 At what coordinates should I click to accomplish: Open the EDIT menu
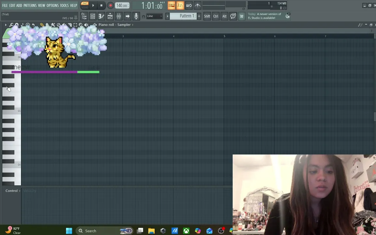click(x=12, y=5)
